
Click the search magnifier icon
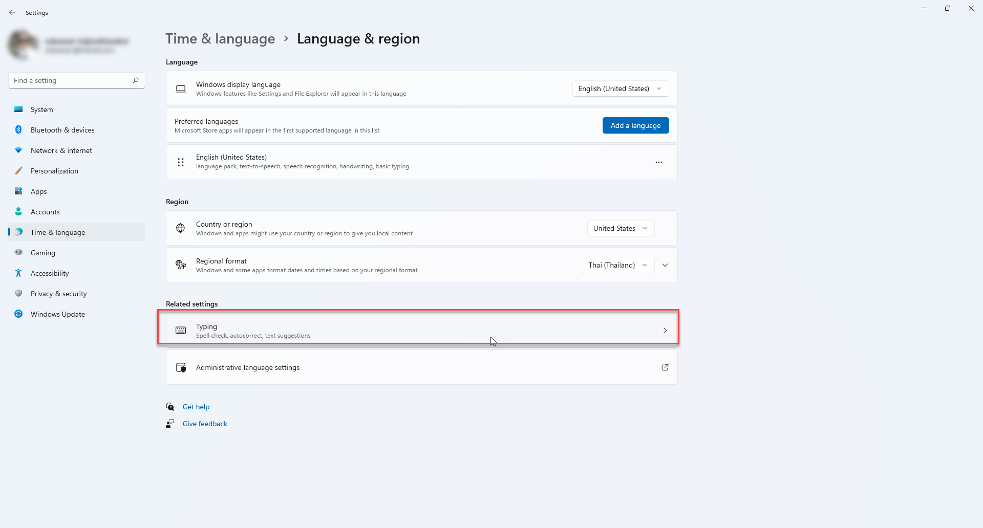coord(136,80)
